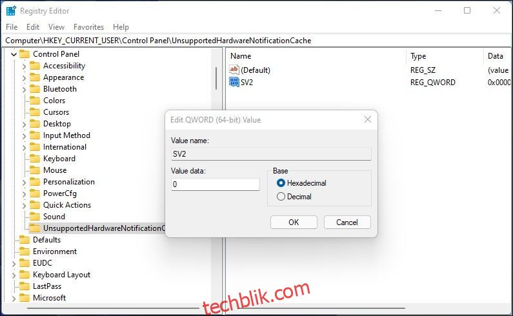Select the SV2 QWORD value icon
This screenshot has height=316, width=513.
coord(234,82)
